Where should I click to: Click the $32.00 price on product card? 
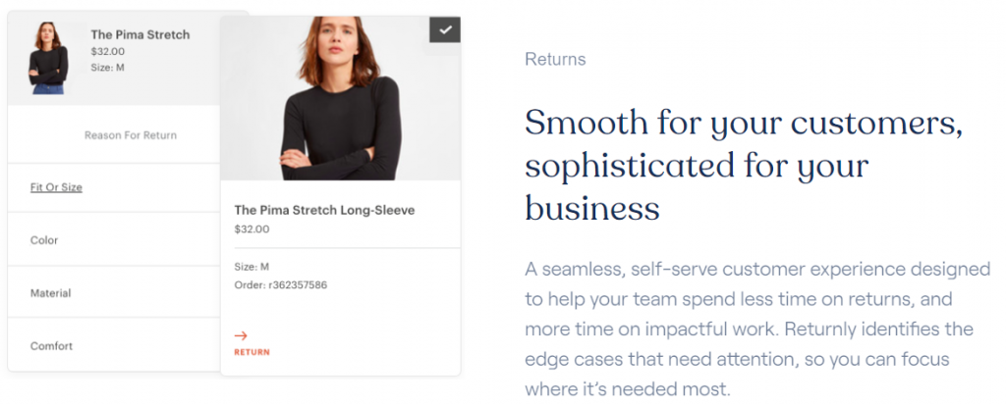pyautogui.click(x=251, y=229)
